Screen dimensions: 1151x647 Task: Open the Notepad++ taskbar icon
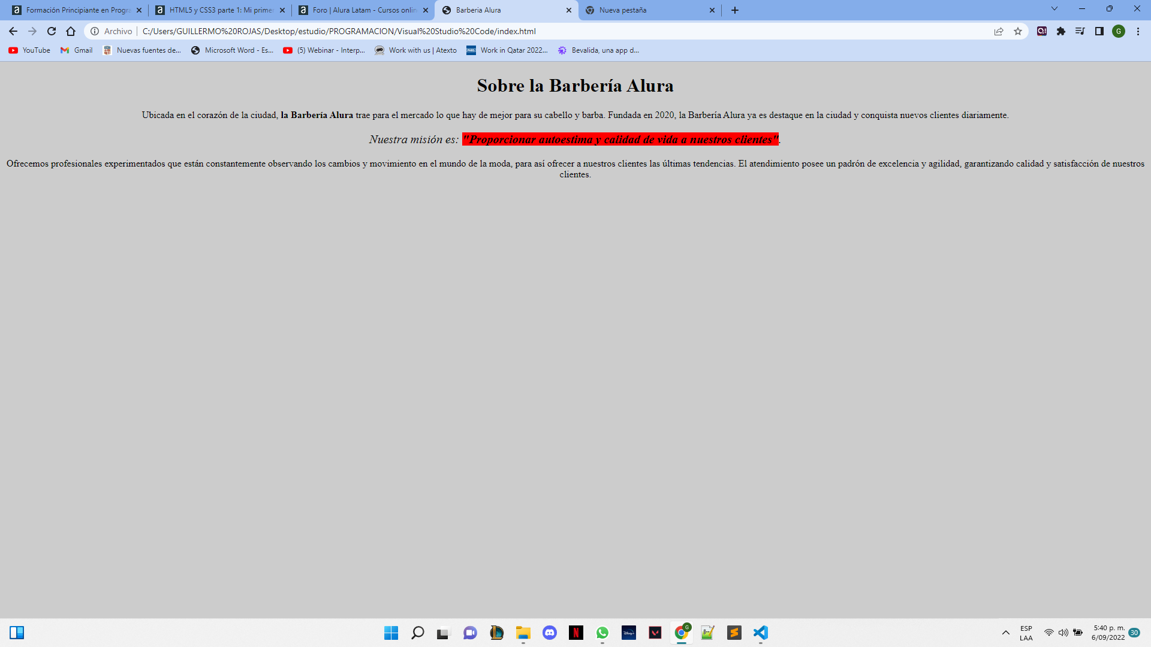point(708,633)
